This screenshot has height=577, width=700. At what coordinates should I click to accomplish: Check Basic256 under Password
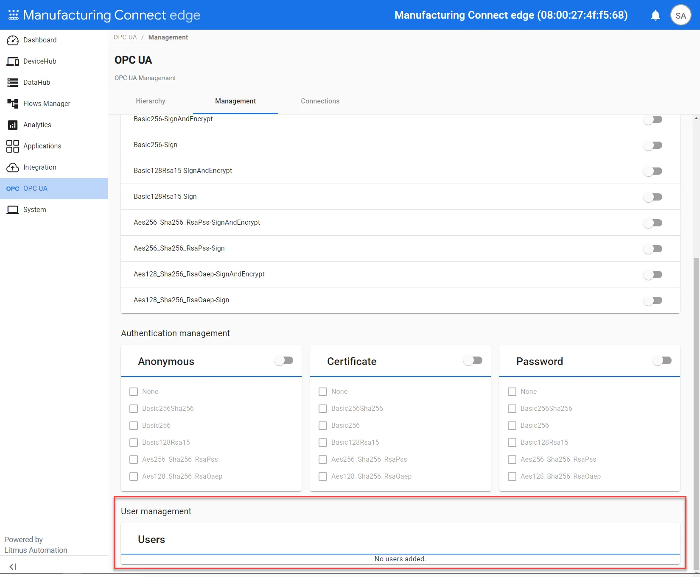pos(512,426)
